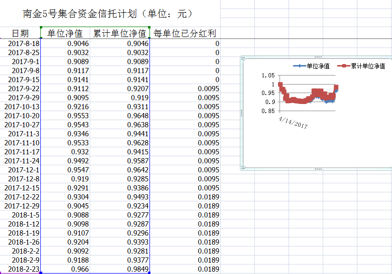The height and width of the screenshot is (274, 392).
Task: Select the 日期 column header cell
Action: [x=20, y=33]
